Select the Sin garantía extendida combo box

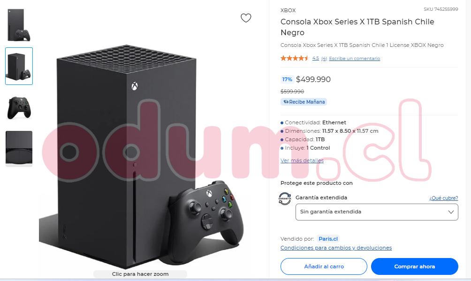[x=377, y=212]
